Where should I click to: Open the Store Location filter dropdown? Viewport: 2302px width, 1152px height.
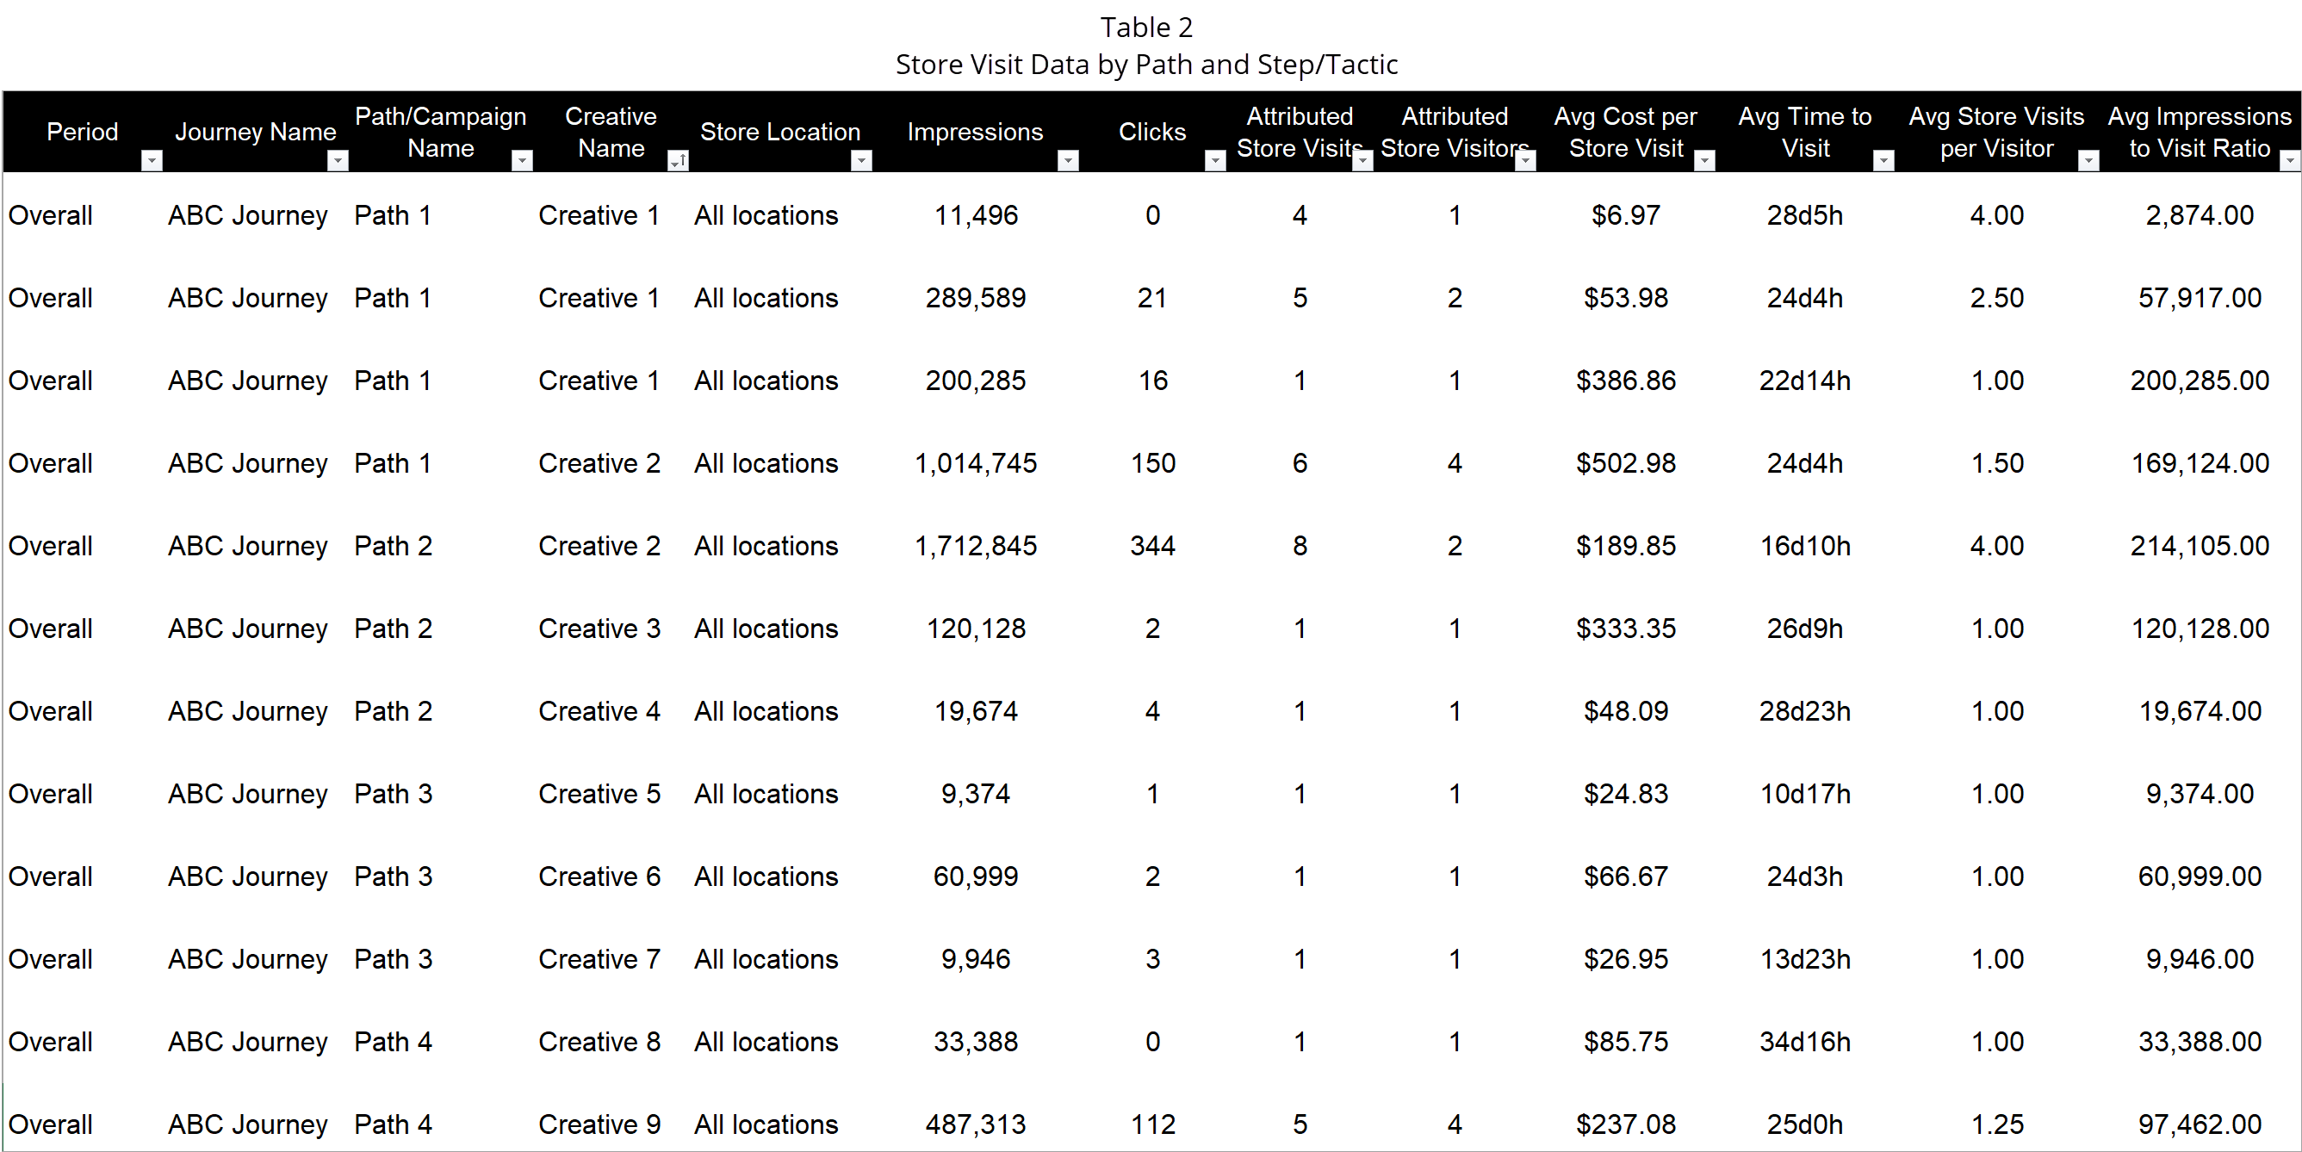[x=860, y=160]
